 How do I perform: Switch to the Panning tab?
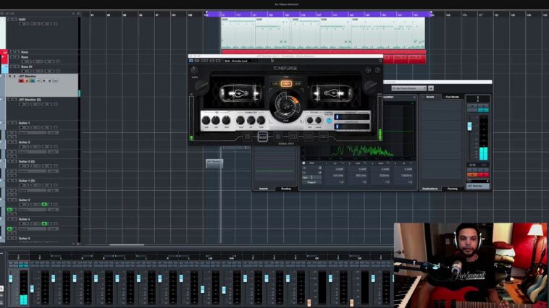(453, 189)
